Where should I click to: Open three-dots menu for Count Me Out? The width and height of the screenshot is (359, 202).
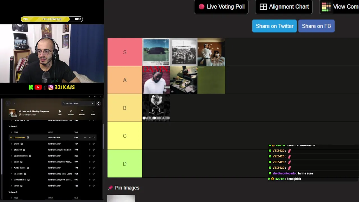point(85,137)
